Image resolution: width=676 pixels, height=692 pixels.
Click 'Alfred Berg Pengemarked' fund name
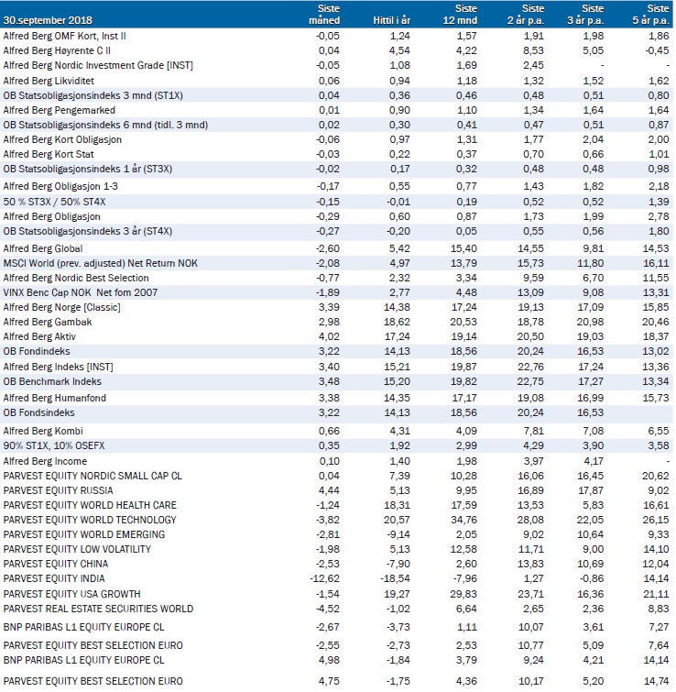click(x=60, y=110)
